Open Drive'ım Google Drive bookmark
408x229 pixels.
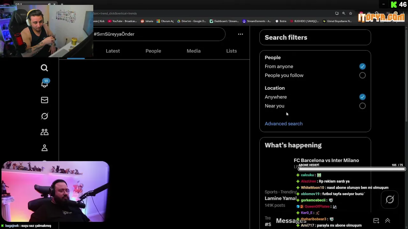(192, 21)
